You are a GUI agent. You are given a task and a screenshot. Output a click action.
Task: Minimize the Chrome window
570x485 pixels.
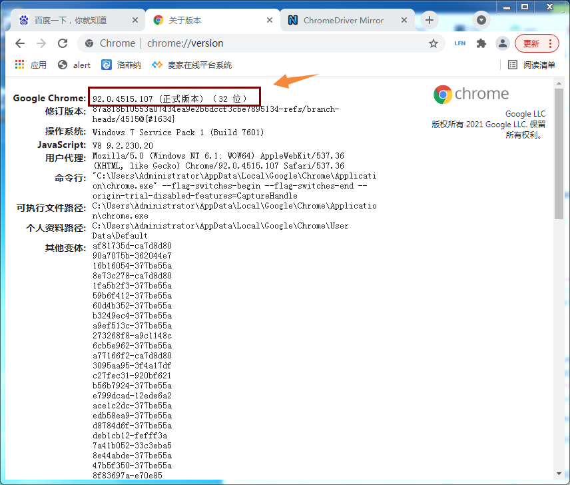[x=507, y=7]
